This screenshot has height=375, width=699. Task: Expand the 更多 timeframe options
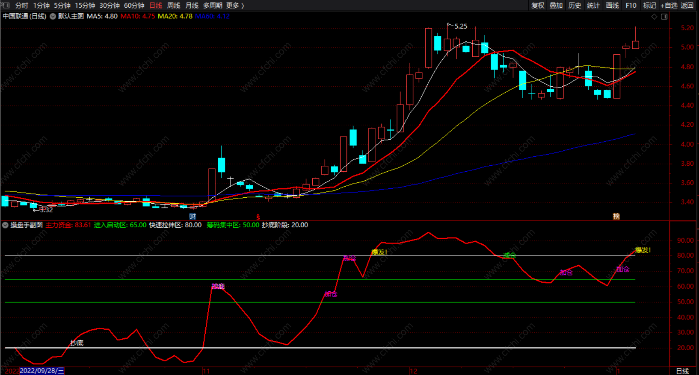click(234, 6)
